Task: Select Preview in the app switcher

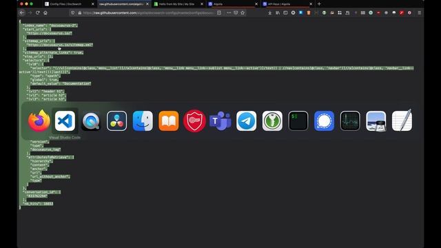Action: (376, 121)
